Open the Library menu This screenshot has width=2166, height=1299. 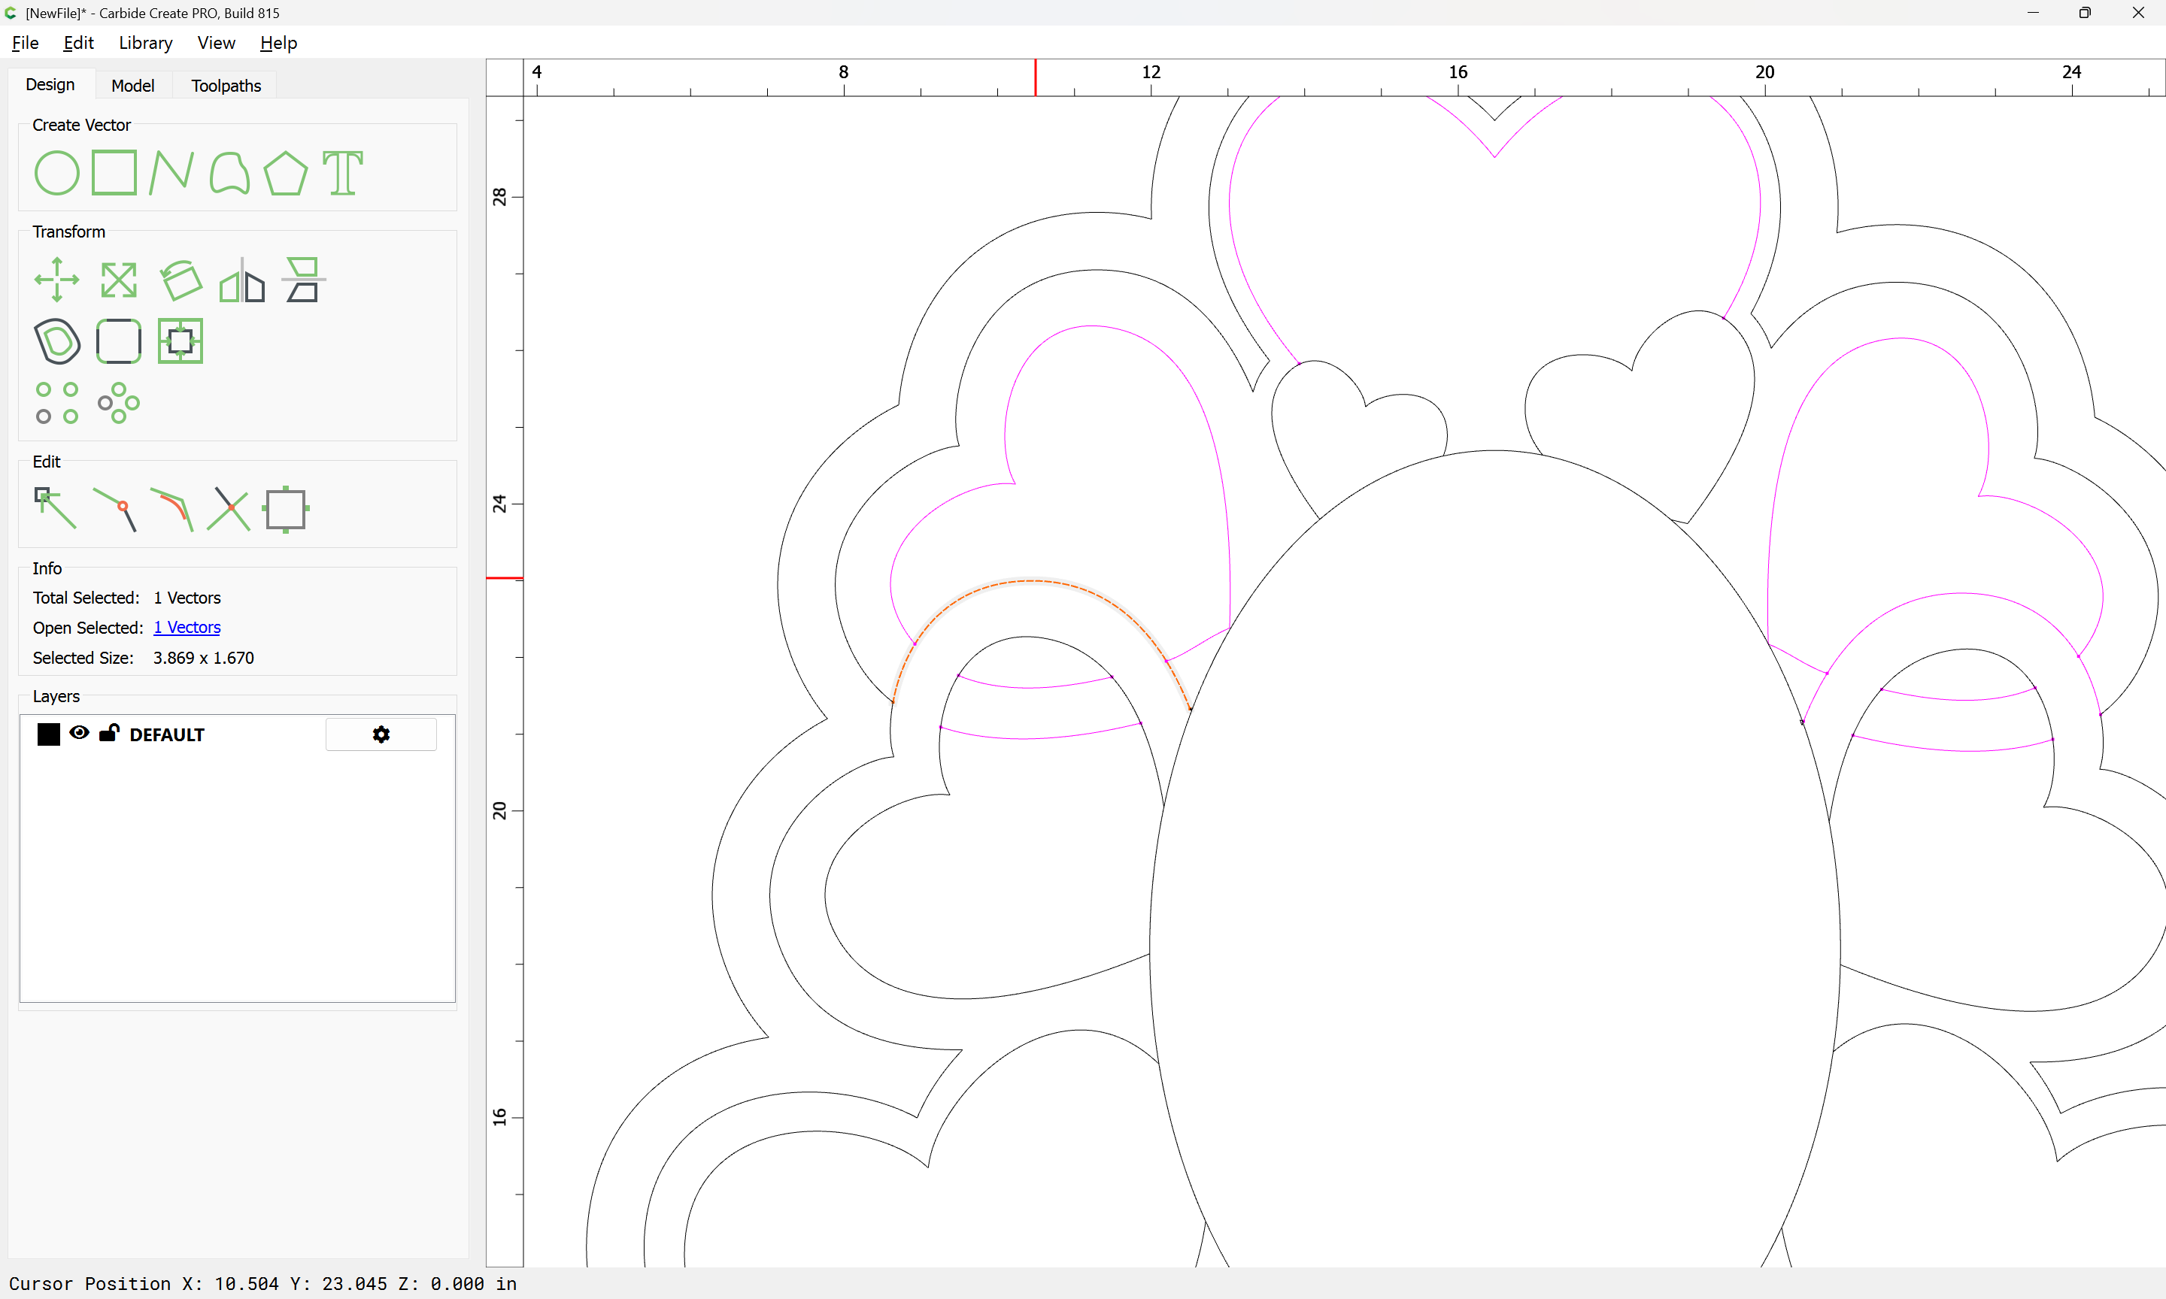(x=145, y=43)
